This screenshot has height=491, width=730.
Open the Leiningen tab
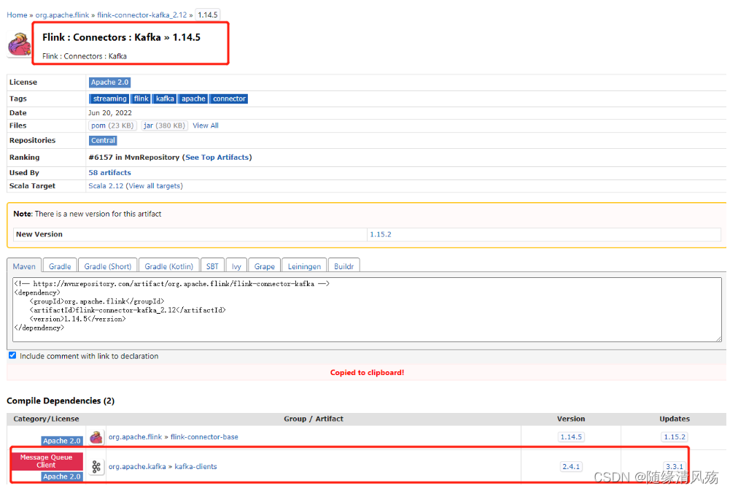tap(305, 266)
